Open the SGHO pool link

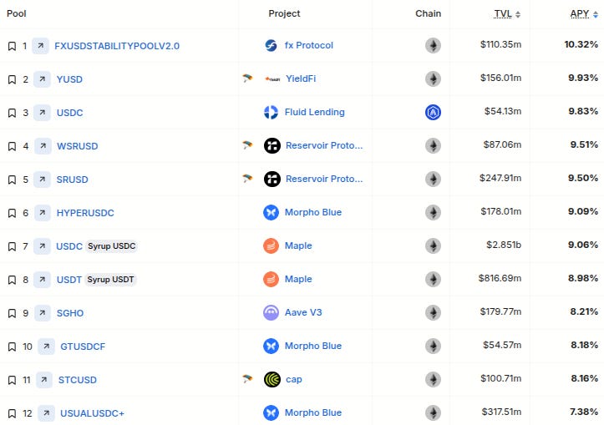70,313
